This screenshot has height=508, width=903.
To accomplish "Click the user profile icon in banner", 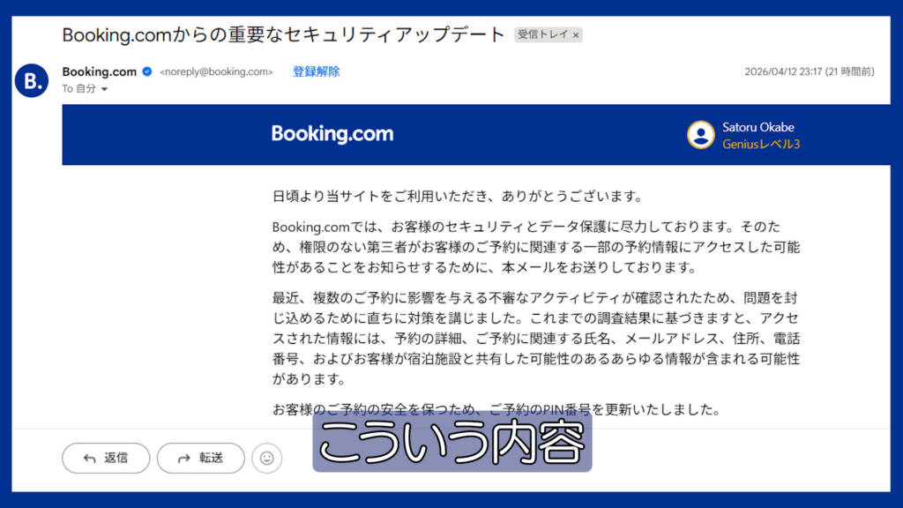I will point(701,135).
